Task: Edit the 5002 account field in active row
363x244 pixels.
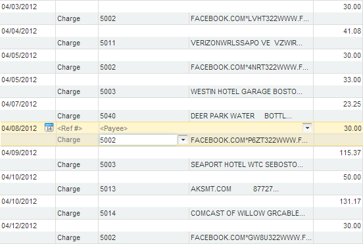Action: click(x=139, y=140)
